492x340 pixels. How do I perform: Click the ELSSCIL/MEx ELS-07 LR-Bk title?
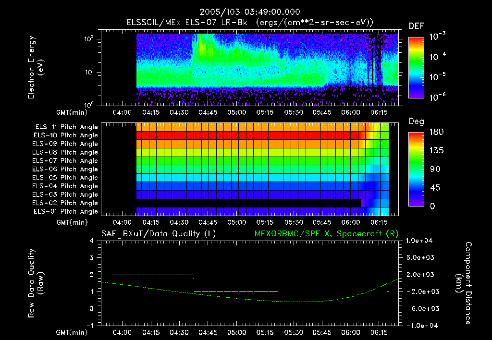(187, 23)
